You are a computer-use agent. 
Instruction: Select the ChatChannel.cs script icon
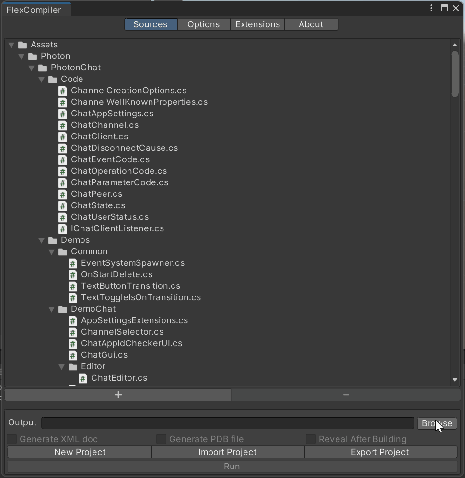pos(63,125)
